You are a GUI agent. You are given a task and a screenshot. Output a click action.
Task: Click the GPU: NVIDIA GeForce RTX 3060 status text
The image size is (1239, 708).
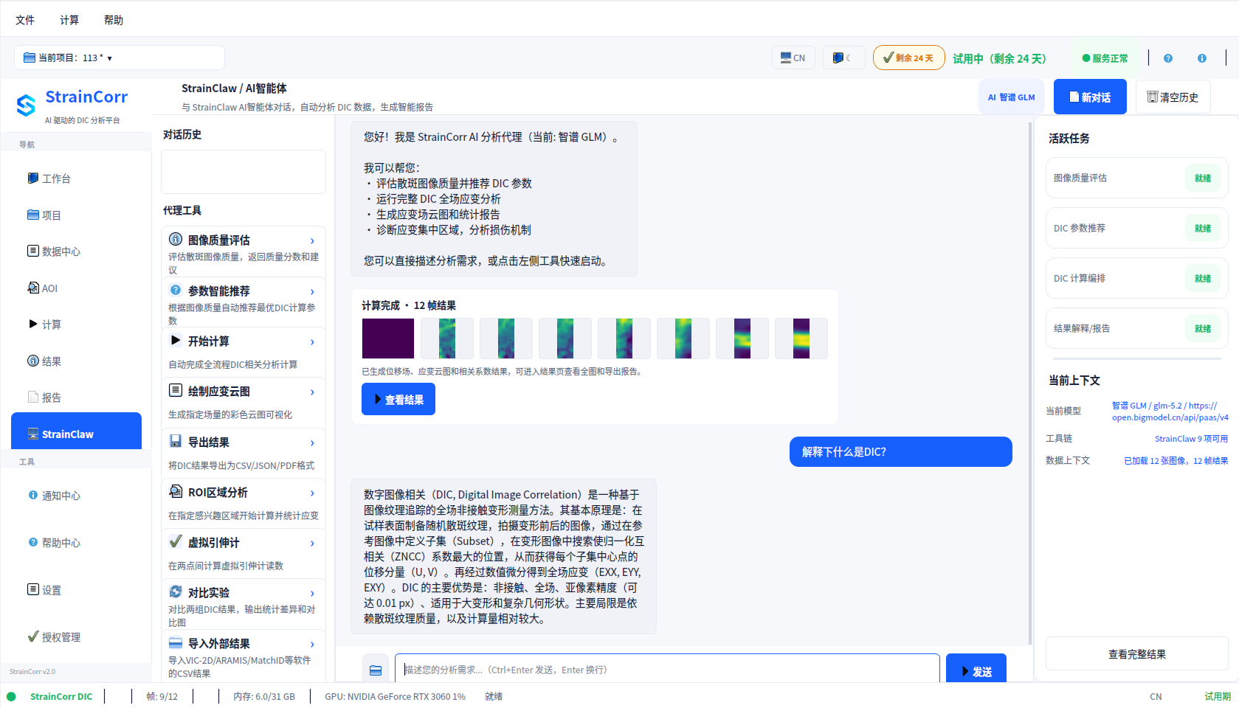pos(395,696)
